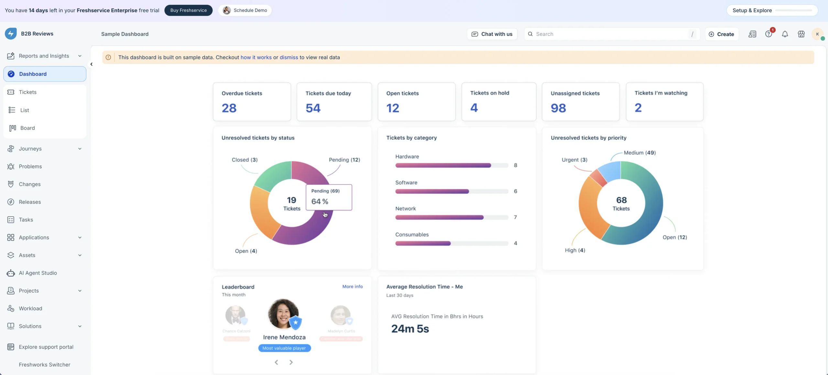Click the Tasks checklist icon

click(x=11, y=220)
